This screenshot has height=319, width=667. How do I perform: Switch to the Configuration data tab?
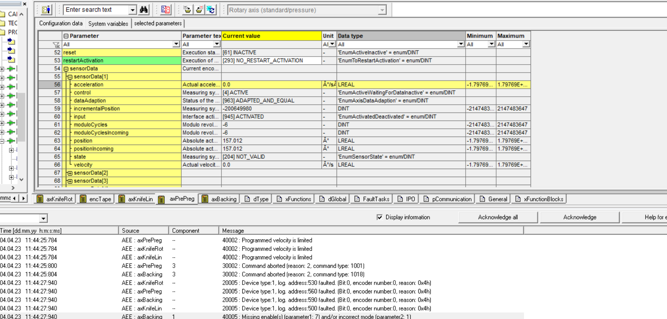pyautogui.click(x=61, y=24)
